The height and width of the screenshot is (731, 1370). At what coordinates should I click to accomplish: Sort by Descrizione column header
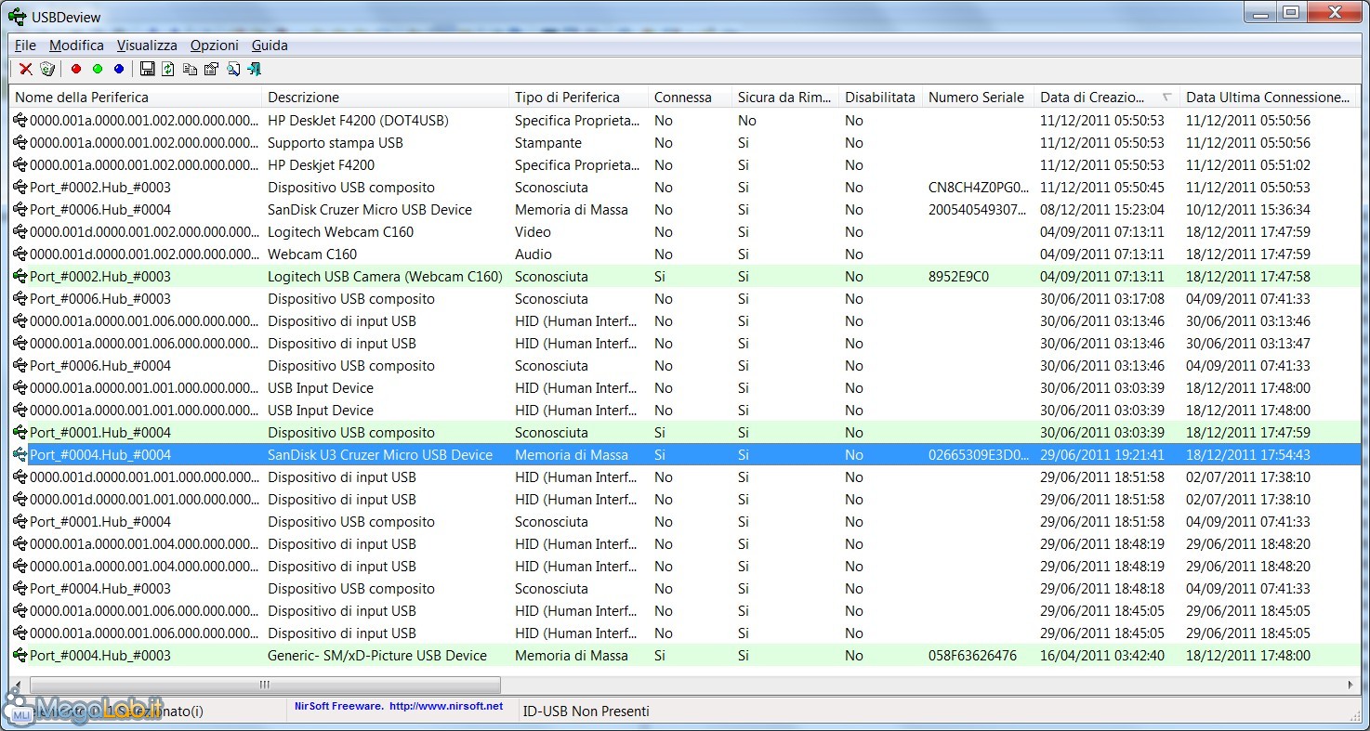[x=386, y=97]
